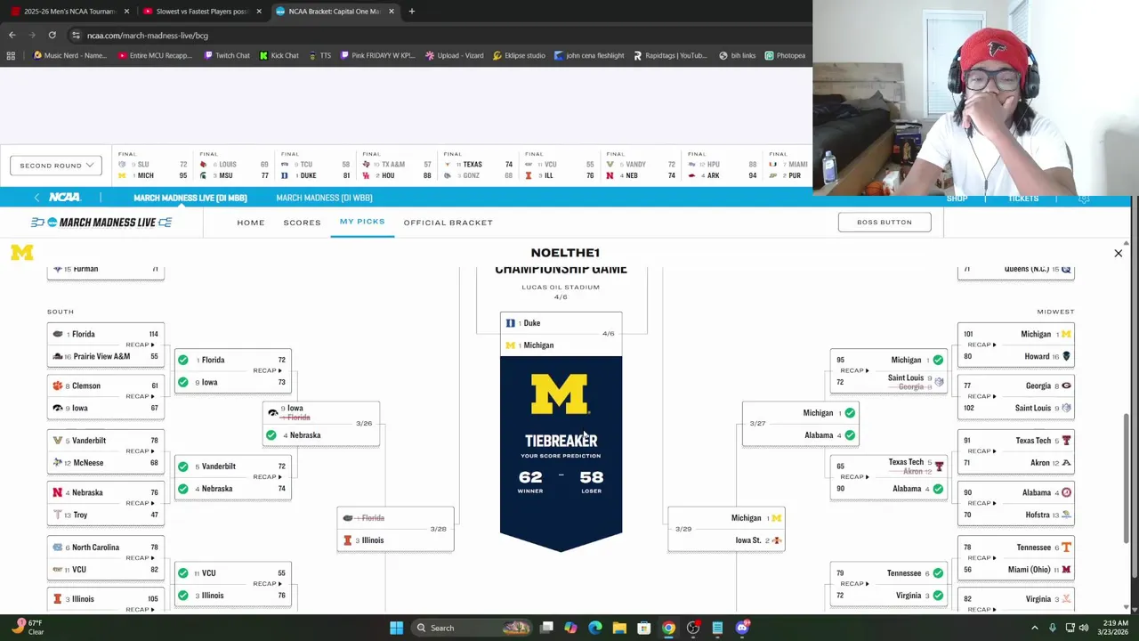Image resolution: width=1139 pixels, height=641 pixels.
Task: Open the Eklipse studio bookmark
Action: [x=518, y=55]
